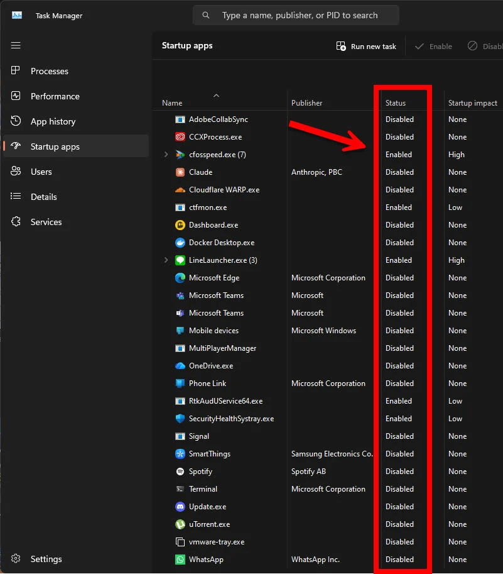Click the Dashboard.exe yellow icon
Viewport: 503px width, 574px height.
coord(180,225)
